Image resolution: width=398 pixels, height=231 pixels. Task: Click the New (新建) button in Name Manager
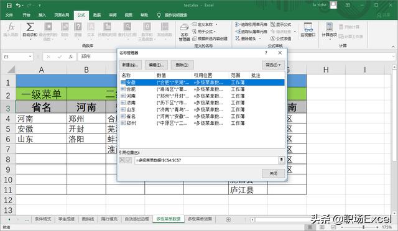click(131, 65)
